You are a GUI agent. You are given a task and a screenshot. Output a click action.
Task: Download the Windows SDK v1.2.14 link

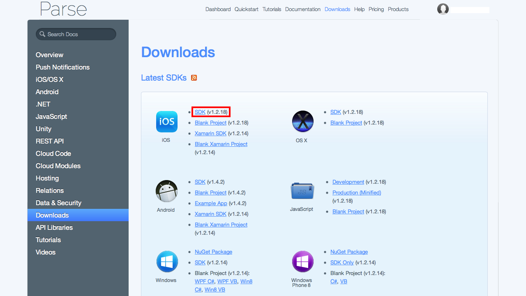(200, 262)
